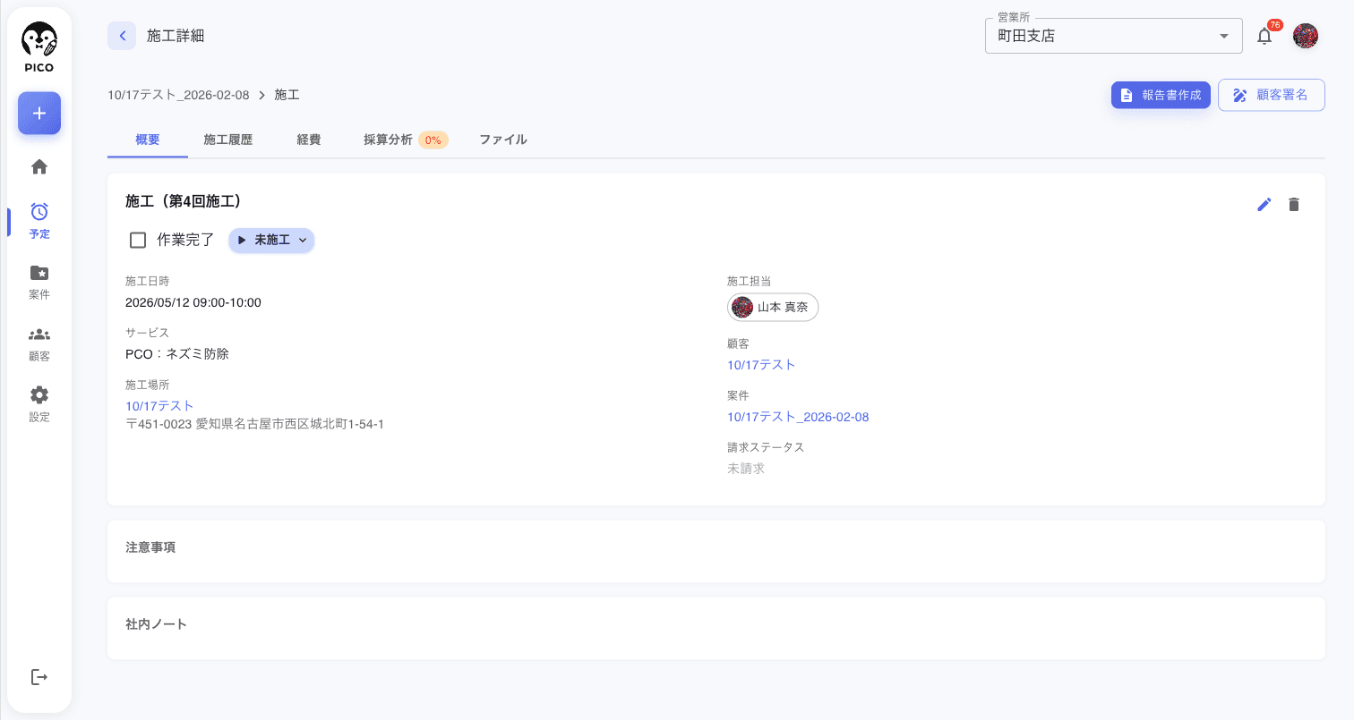Viewport: 1354px width, 720px height.
Task: Click the 顧客署名 button
Action: [1271, 95]
